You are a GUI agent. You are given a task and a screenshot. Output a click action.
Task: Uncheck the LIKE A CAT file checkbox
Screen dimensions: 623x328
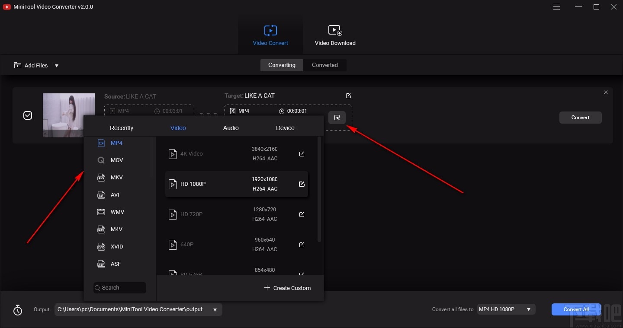pyautogui.click(x=28, y=115)
